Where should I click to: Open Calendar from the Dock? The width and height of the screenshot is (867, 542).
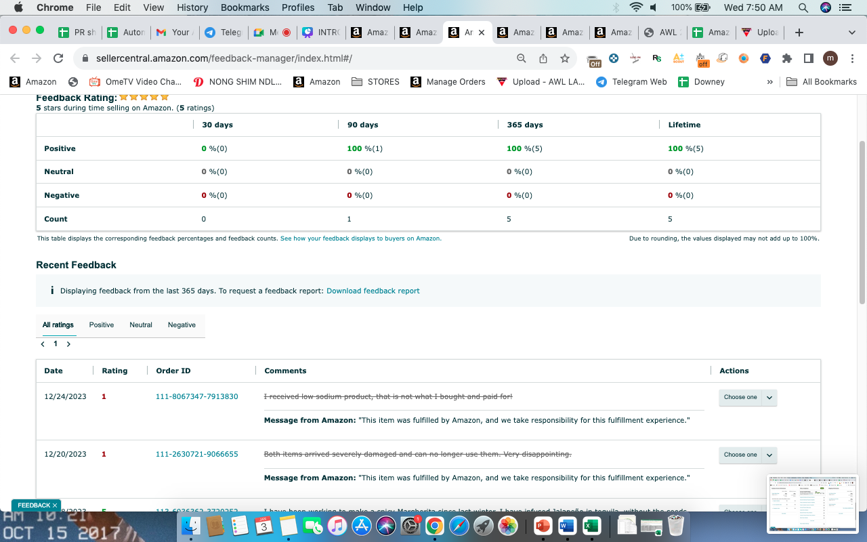264,525
